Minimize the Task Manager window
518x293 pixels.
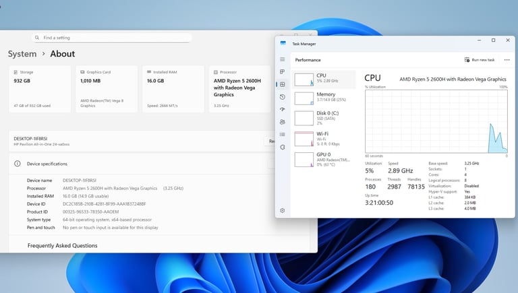479,40
